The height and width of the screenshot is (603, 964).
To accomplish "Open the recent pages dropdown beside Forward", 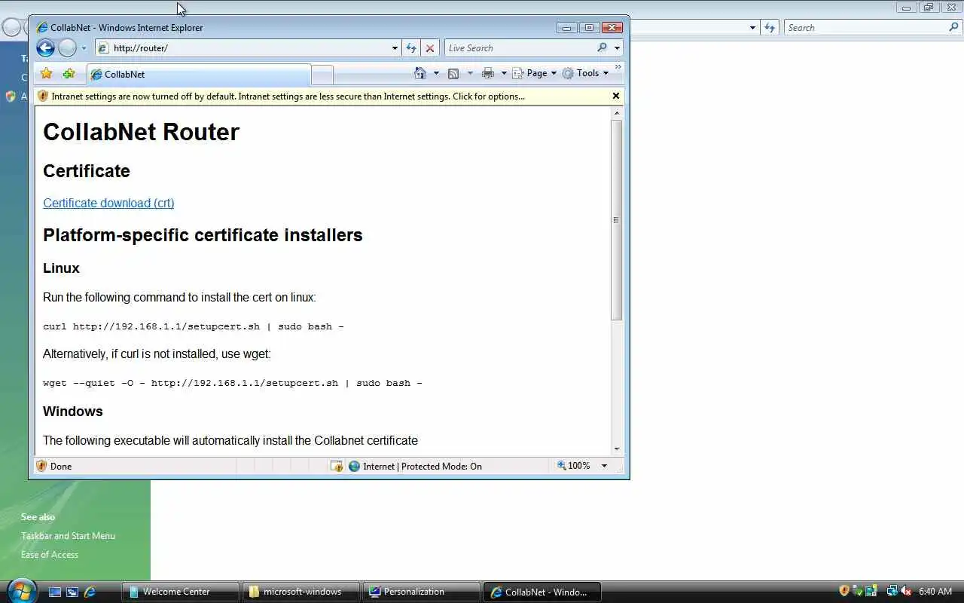I will coord(84,48).
